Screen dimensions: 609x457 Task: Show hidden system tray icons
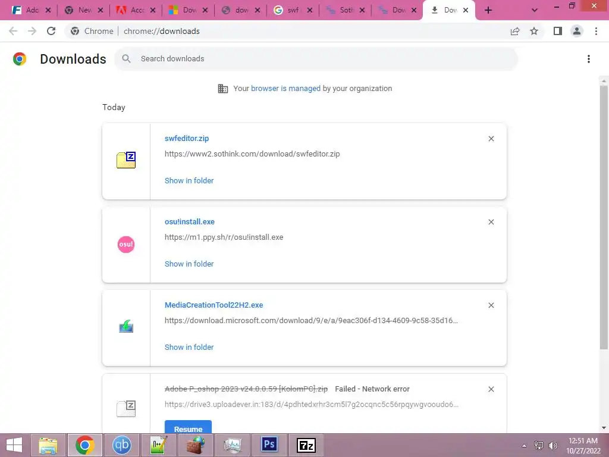(x=525, y=446)
